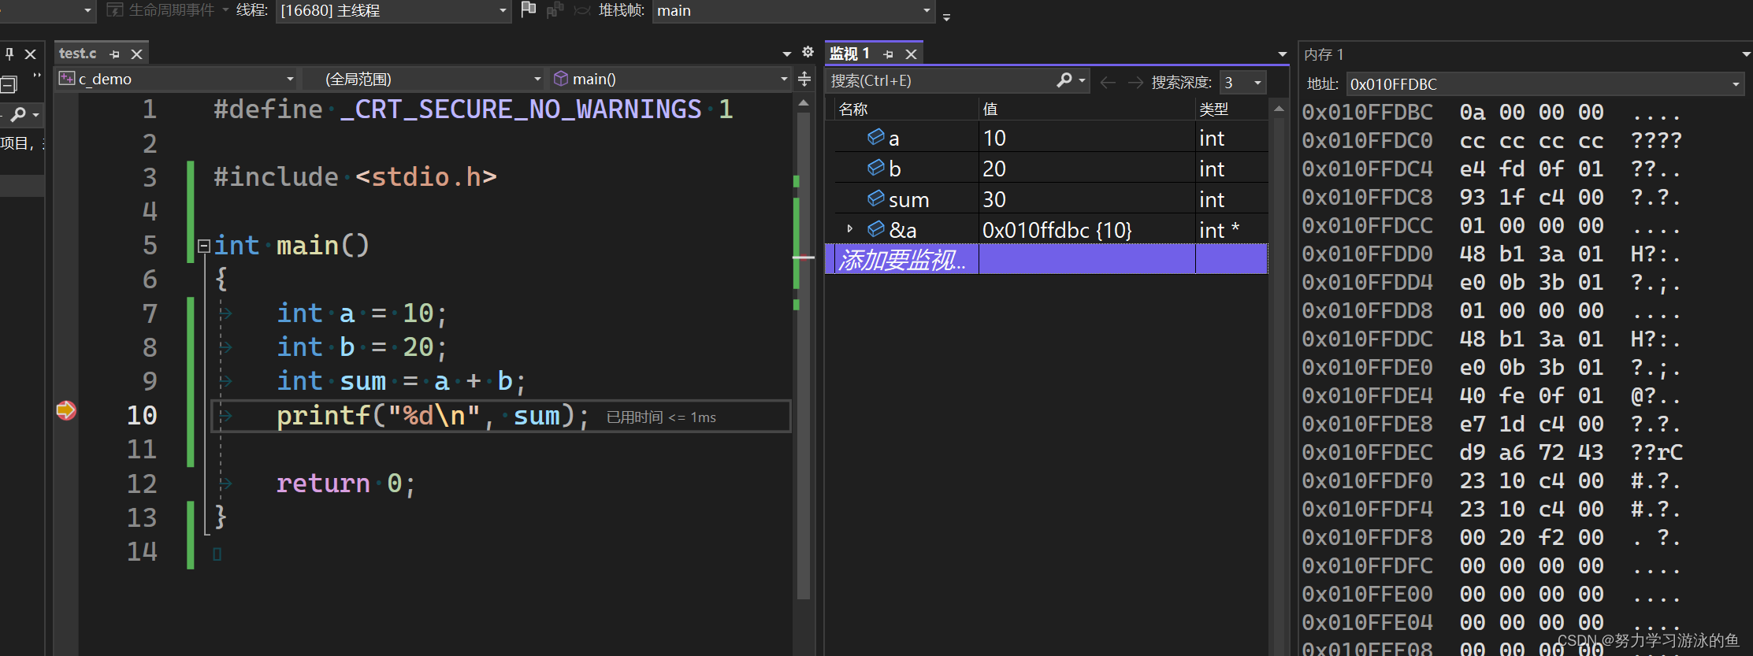Click the 类型 column header

click(1231, 109)
